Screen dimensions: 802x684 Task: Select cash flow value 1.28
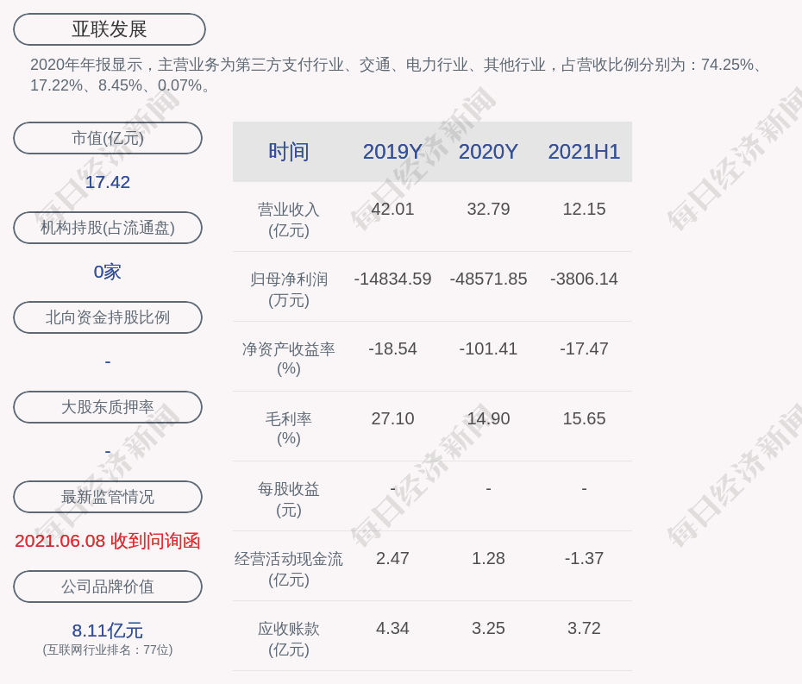click(x=488, y=558)
